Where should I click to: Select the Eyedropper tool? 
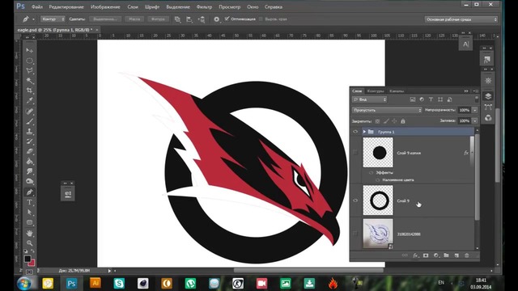pyautogui.click(x=29, y=100)
